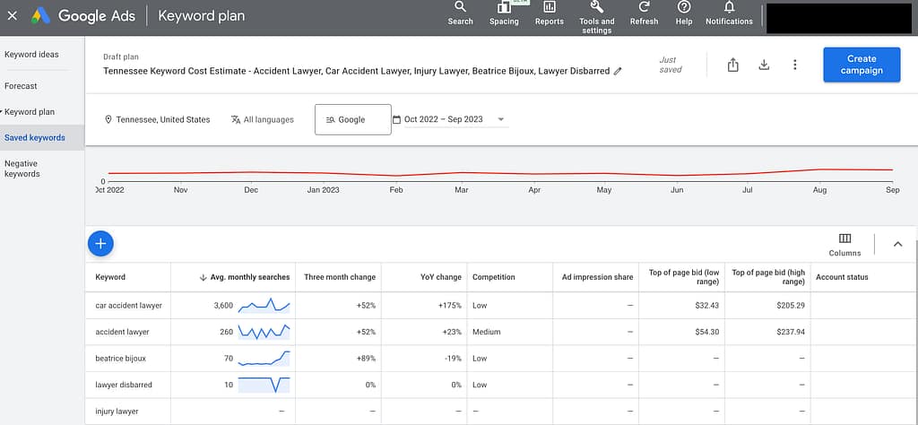Click the Medium competition value
The image size is (918, 425).
pos(487,332)
